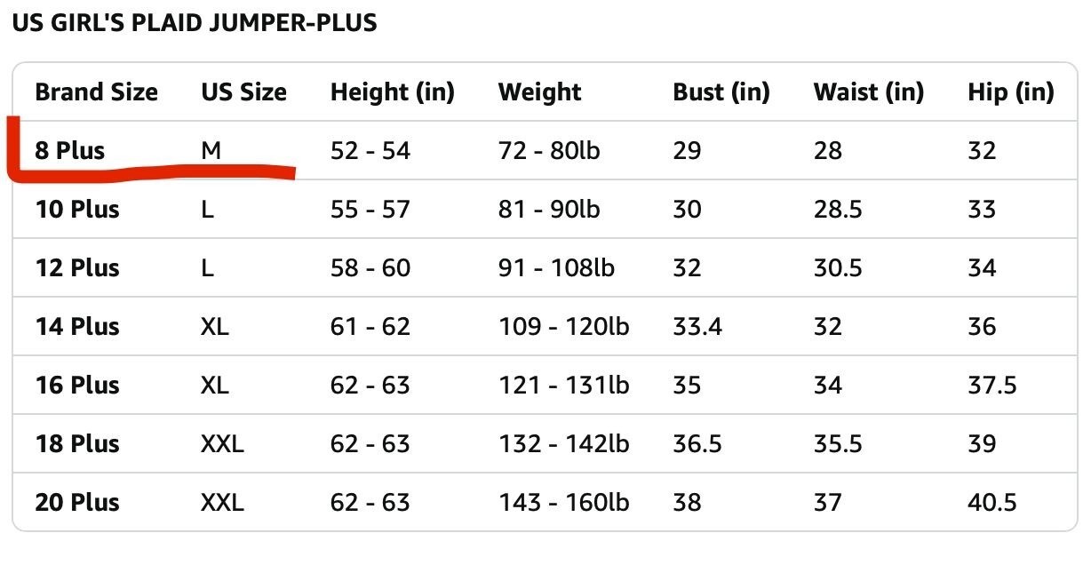
Task: Select the Bust (in) column header
Action: point(721,92)
